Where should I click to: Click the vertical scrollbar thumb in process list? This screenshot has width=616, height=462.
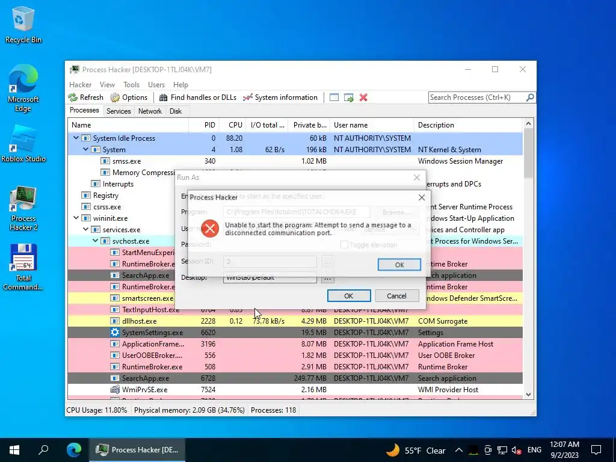(528, 153)
